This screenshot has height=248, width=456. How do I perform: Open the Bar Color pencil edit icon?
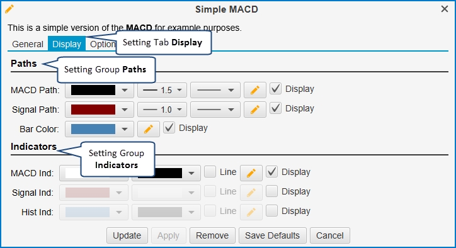click(148, 129)
